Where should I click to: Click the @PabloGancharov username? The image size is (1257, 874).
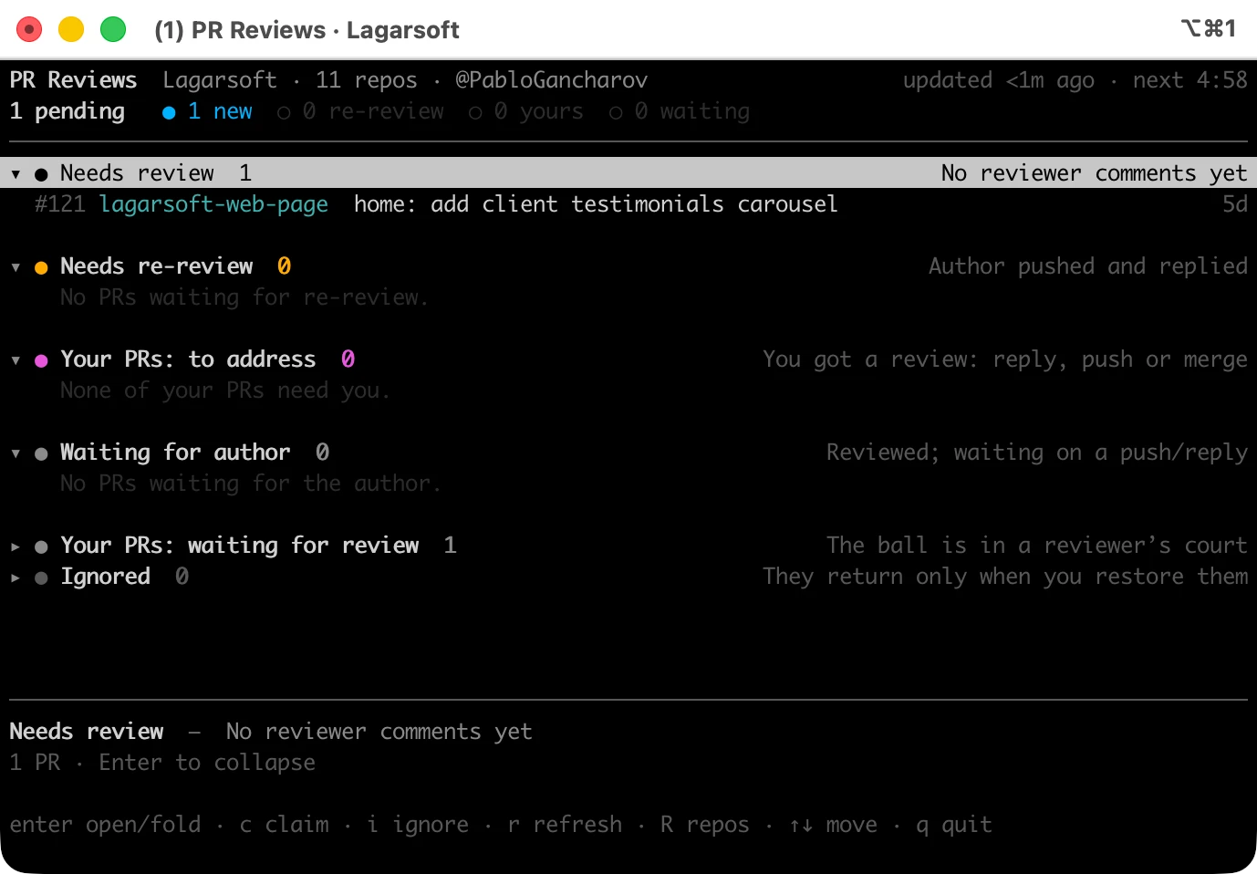point(552,80)
